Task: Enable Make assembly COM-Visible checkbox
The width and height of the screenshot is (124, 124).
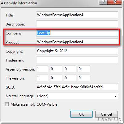Action: click(x=7, y=104)
